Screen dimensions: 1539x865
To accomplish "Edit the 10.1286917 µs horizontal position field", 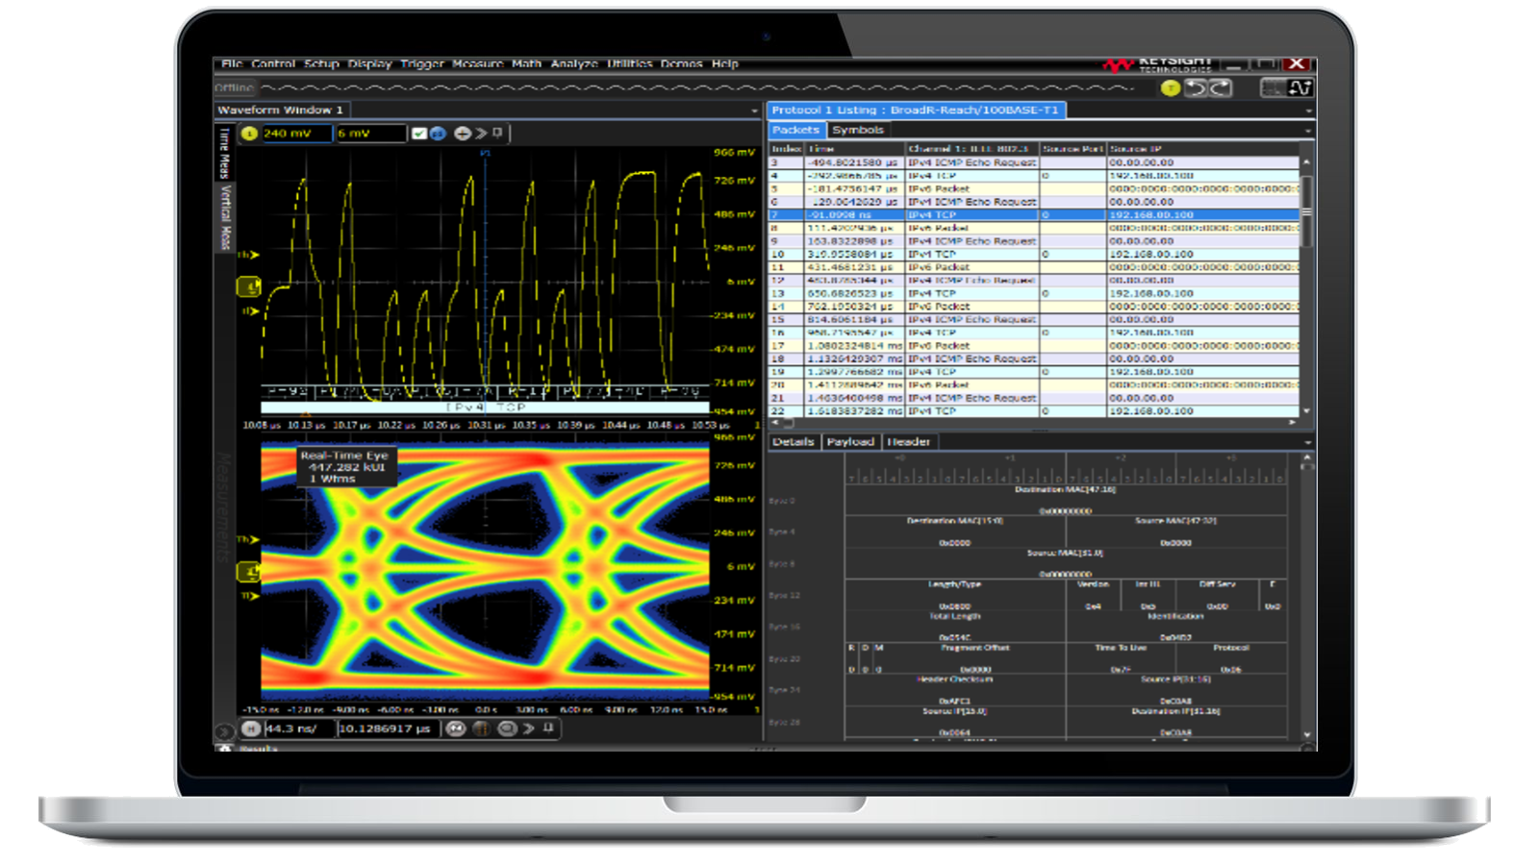I will 388,729.
